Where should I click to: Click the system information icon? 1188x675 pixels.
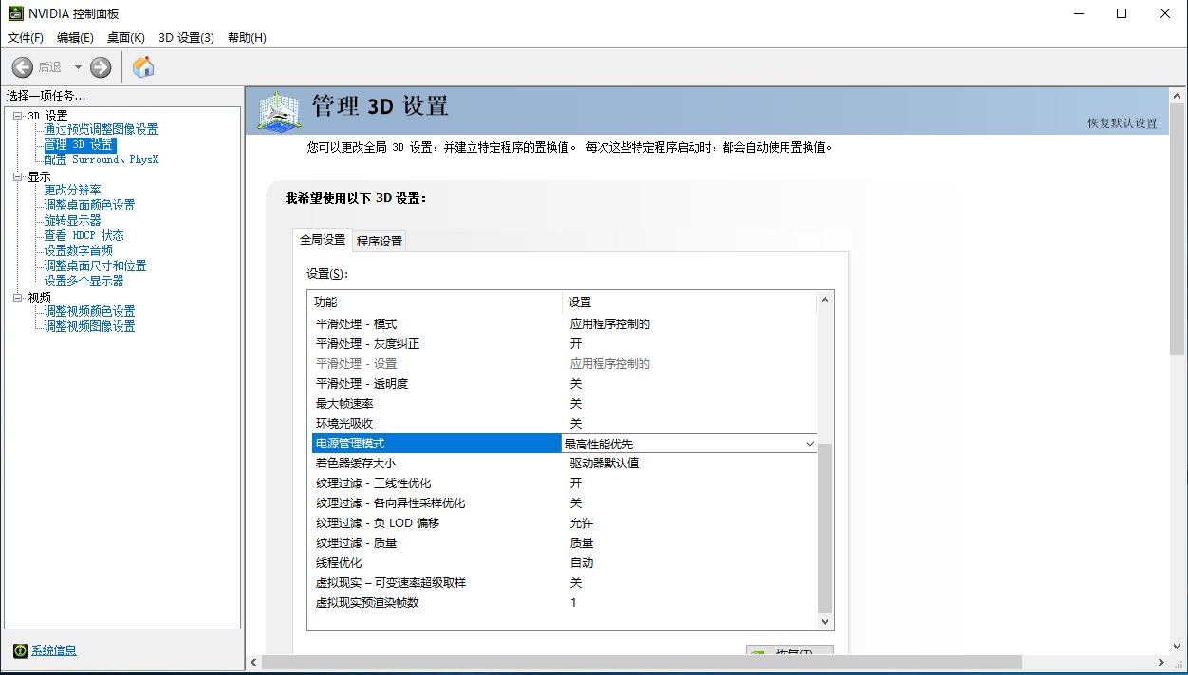(21, 650)
